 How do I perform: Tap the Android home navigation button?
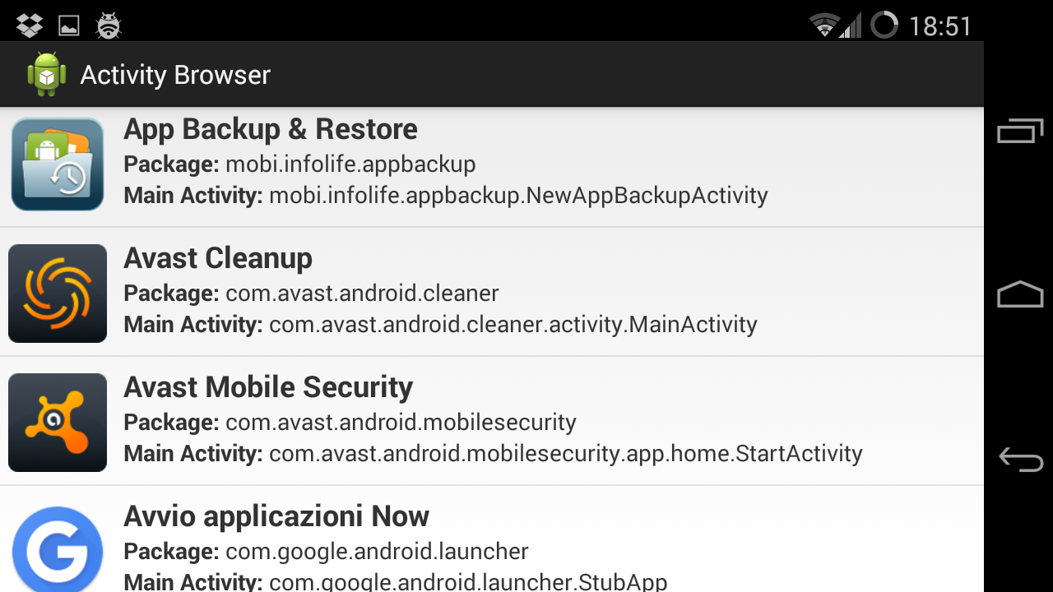(1020, 294)
